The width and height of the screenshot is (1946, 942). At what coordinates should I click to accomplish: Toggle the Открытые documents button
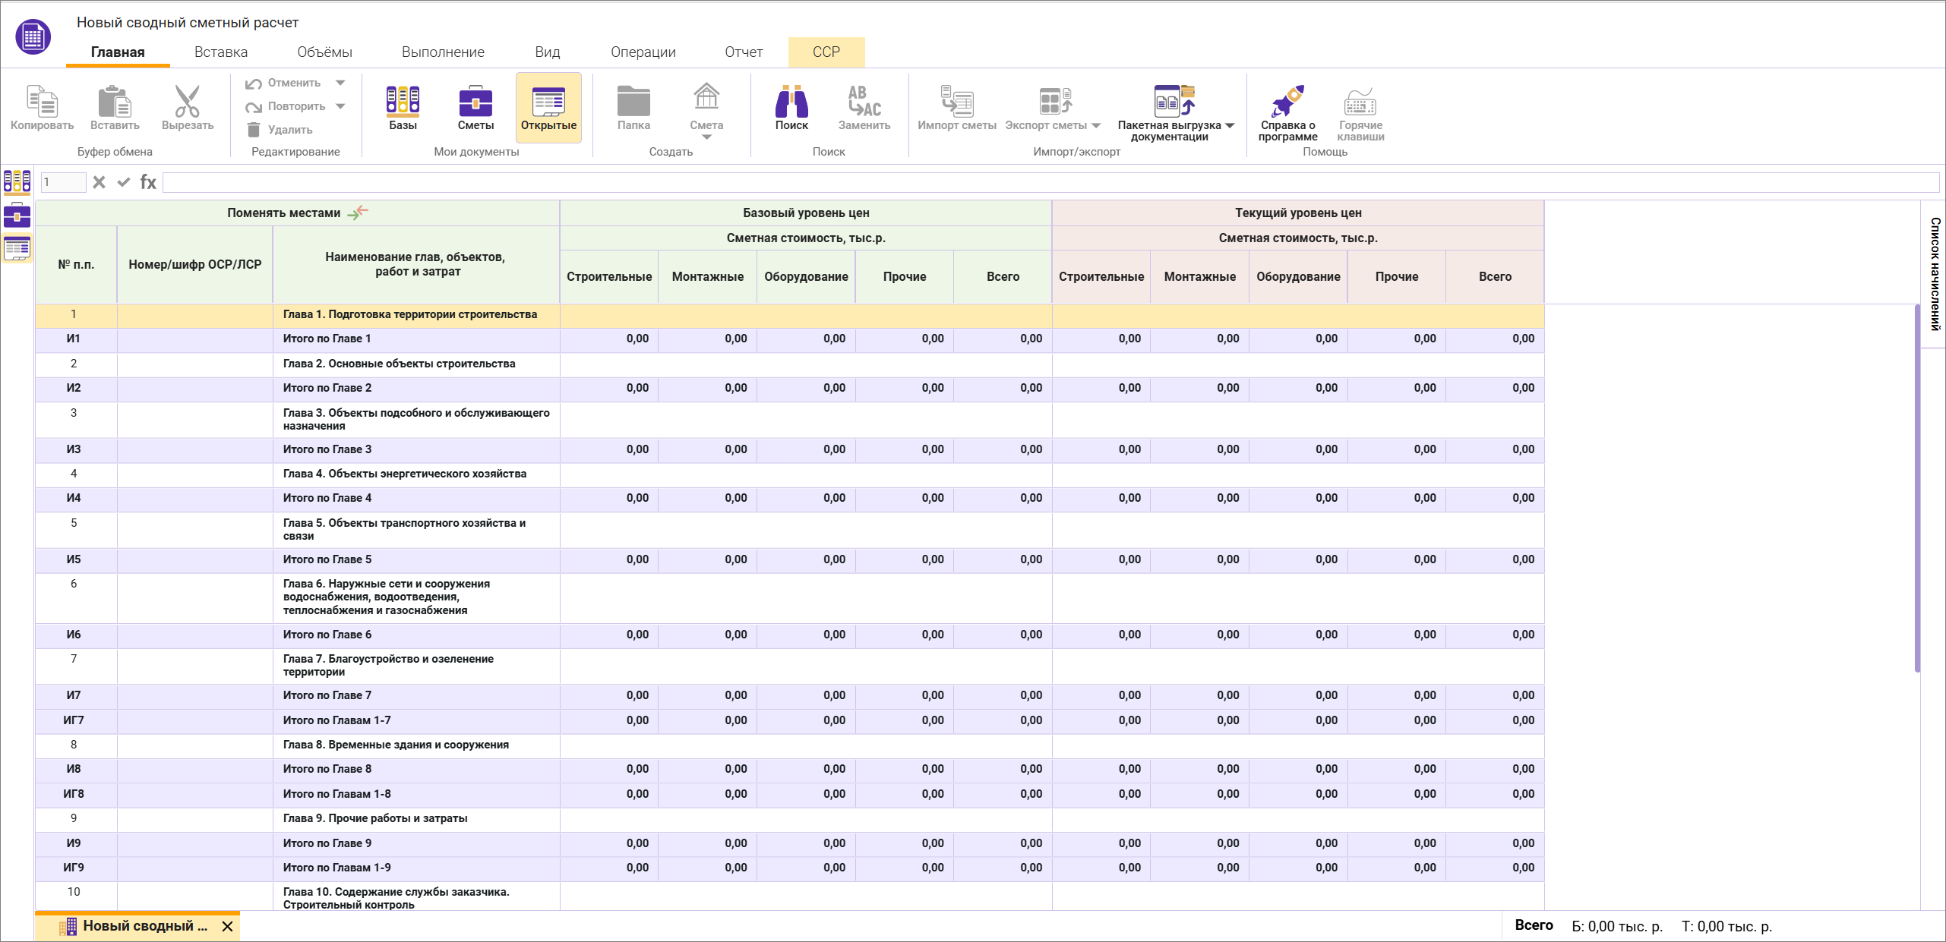click(x=548, y=107)
